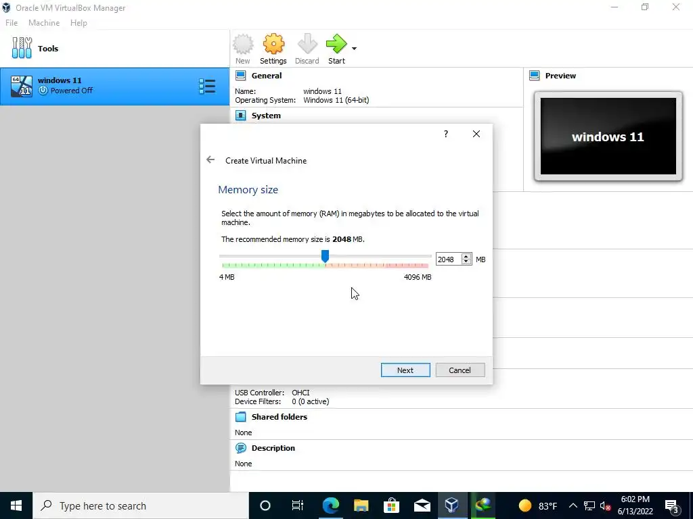Open File Explorer from taskbar
Viewport: 693px width, 519px height.
(x=361, y=505)
